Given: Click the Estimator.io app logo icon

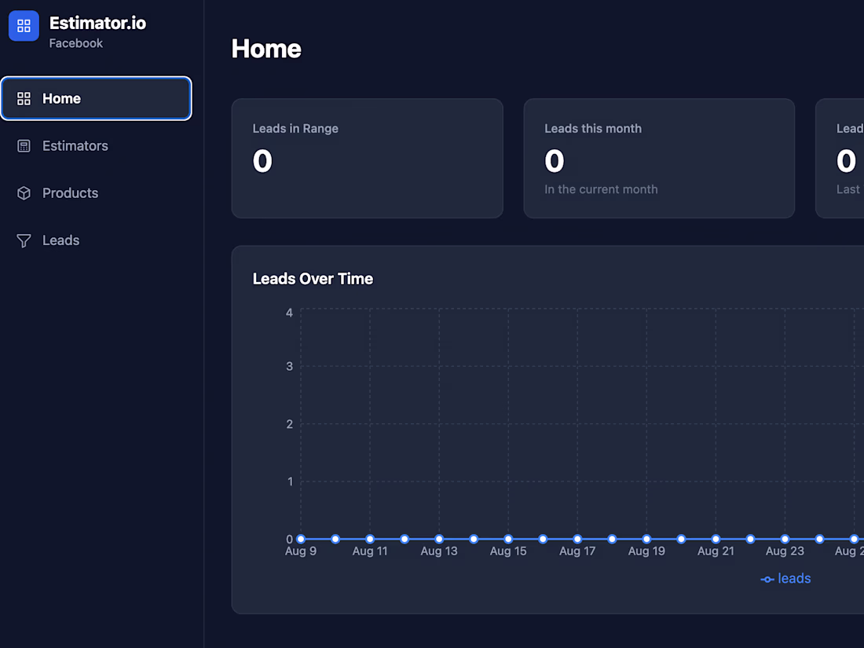Looking at the screenshot, I should point(24,25).
